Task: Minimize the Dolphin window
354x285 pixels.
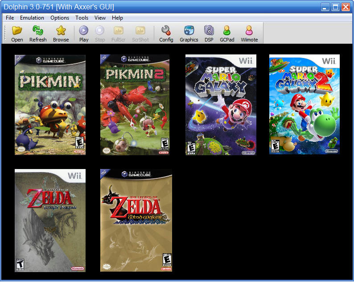Action: tap(325, 7)
